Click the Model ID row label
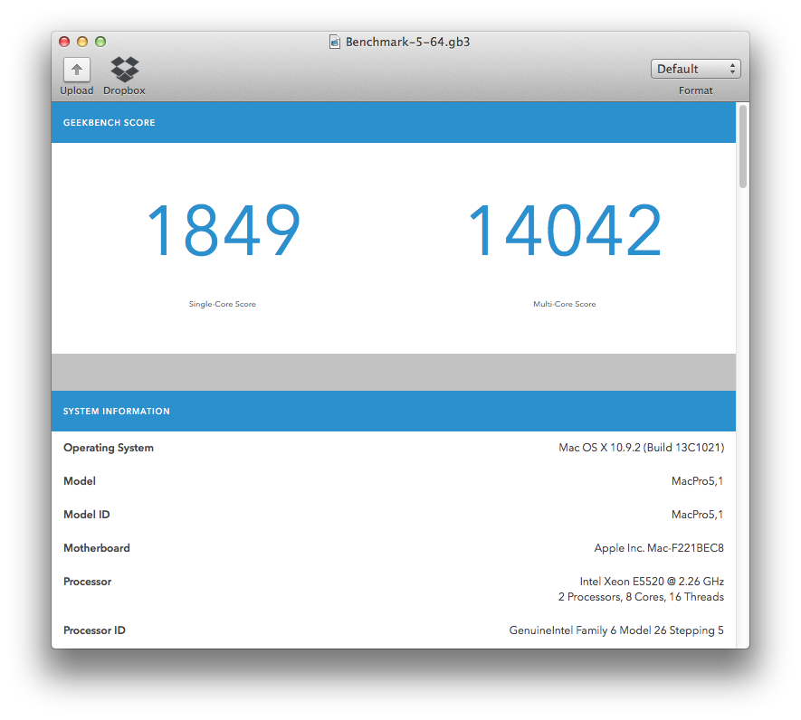 click(87, 515)
